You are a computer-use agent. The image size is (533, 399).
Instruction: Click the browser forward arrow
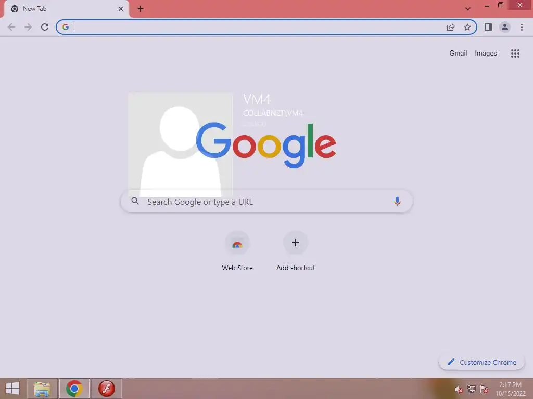pos(28,27)
